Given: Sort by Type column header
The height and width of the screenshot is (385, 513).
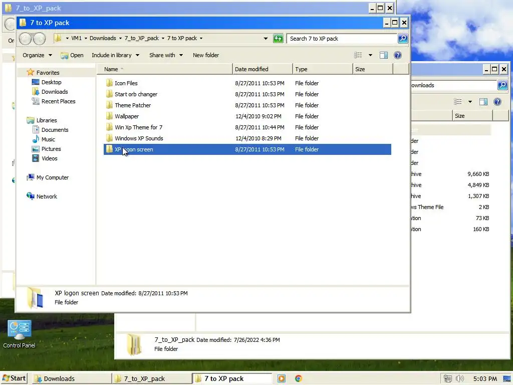Looking at the screenshot, I should (323, 69).
